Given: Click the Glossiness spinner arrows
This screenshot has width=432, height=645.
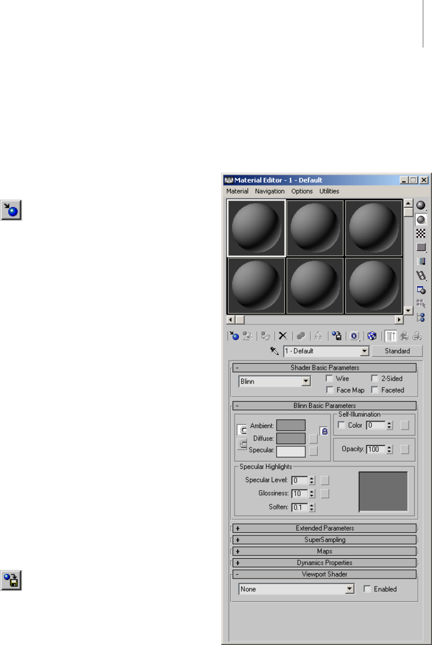Looking at the screenshot, I should (x=312, y=493).
